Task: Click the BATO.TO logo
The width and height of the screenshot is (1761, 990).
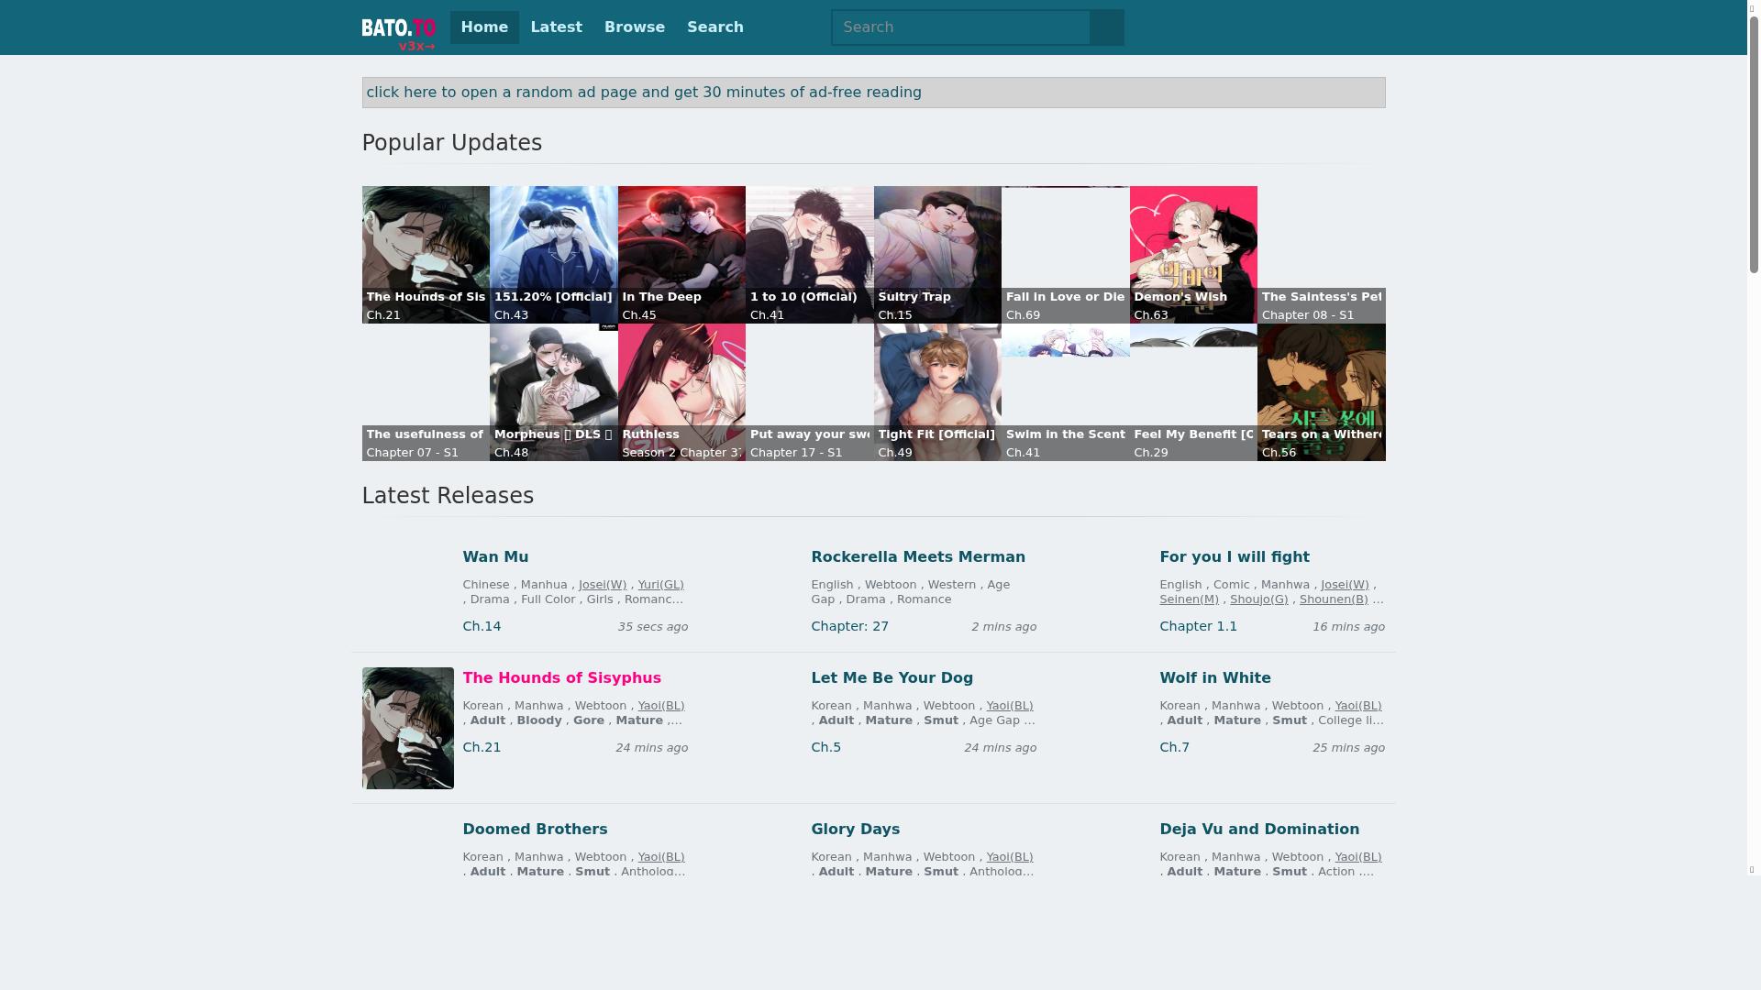Action: 398,32
